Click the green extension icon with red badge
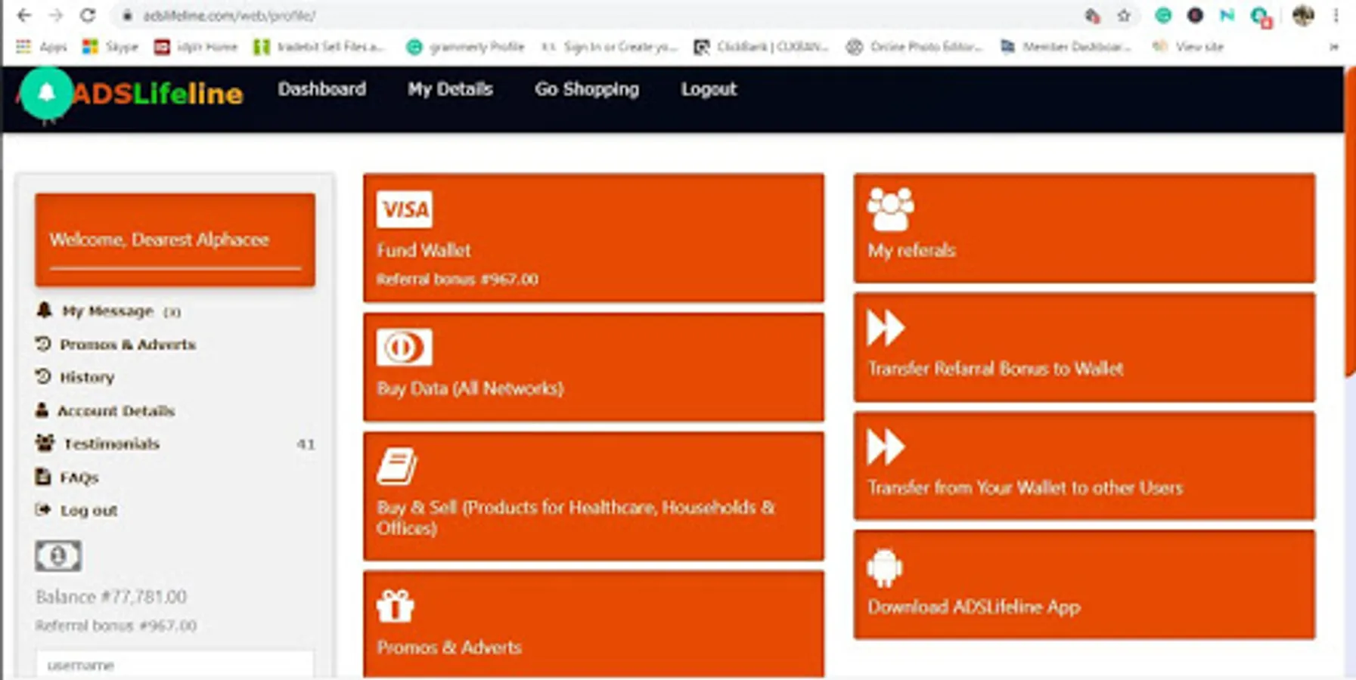The height and width of the screenshot is (680, 1356). 1261,16
